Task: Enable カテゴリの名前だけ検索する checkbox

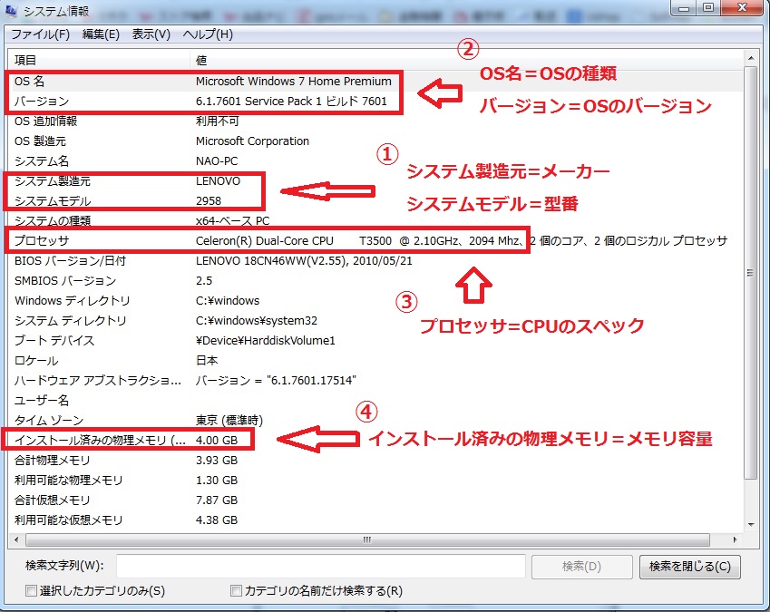Action: click(237, 591)
